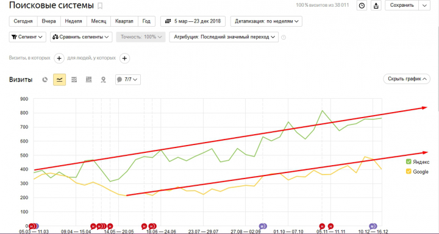Expand the Сохранить dropdown arrow
The height and width of the screenshot is (234, 439).
(x=424, y=5)
